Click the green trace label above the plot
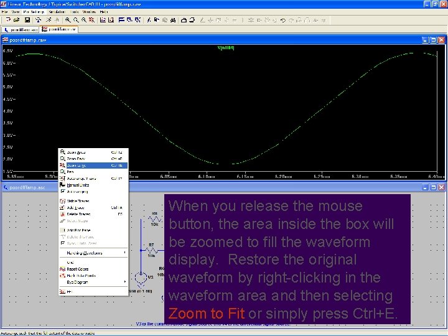448x336 pixels. 226,48
